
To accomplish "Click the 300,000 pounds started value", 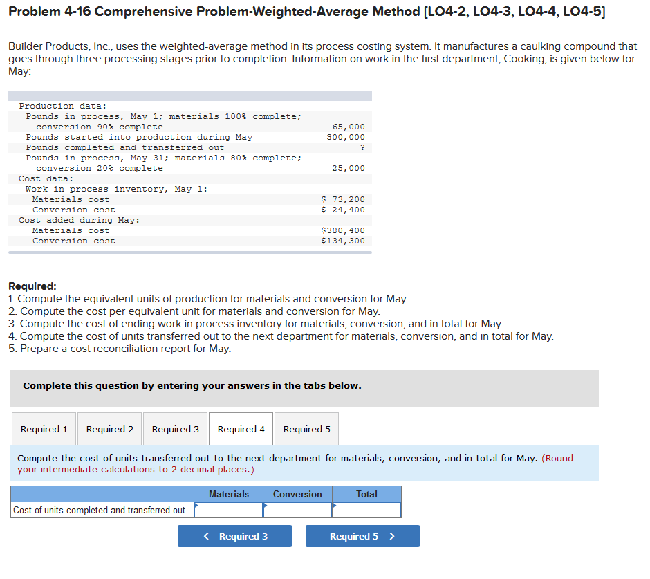I will tap(346, 137).
